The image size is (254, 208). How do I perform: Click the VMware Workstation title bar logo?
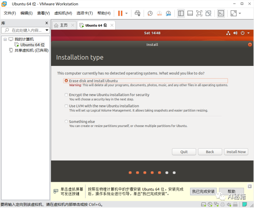(x=4, y=4)
